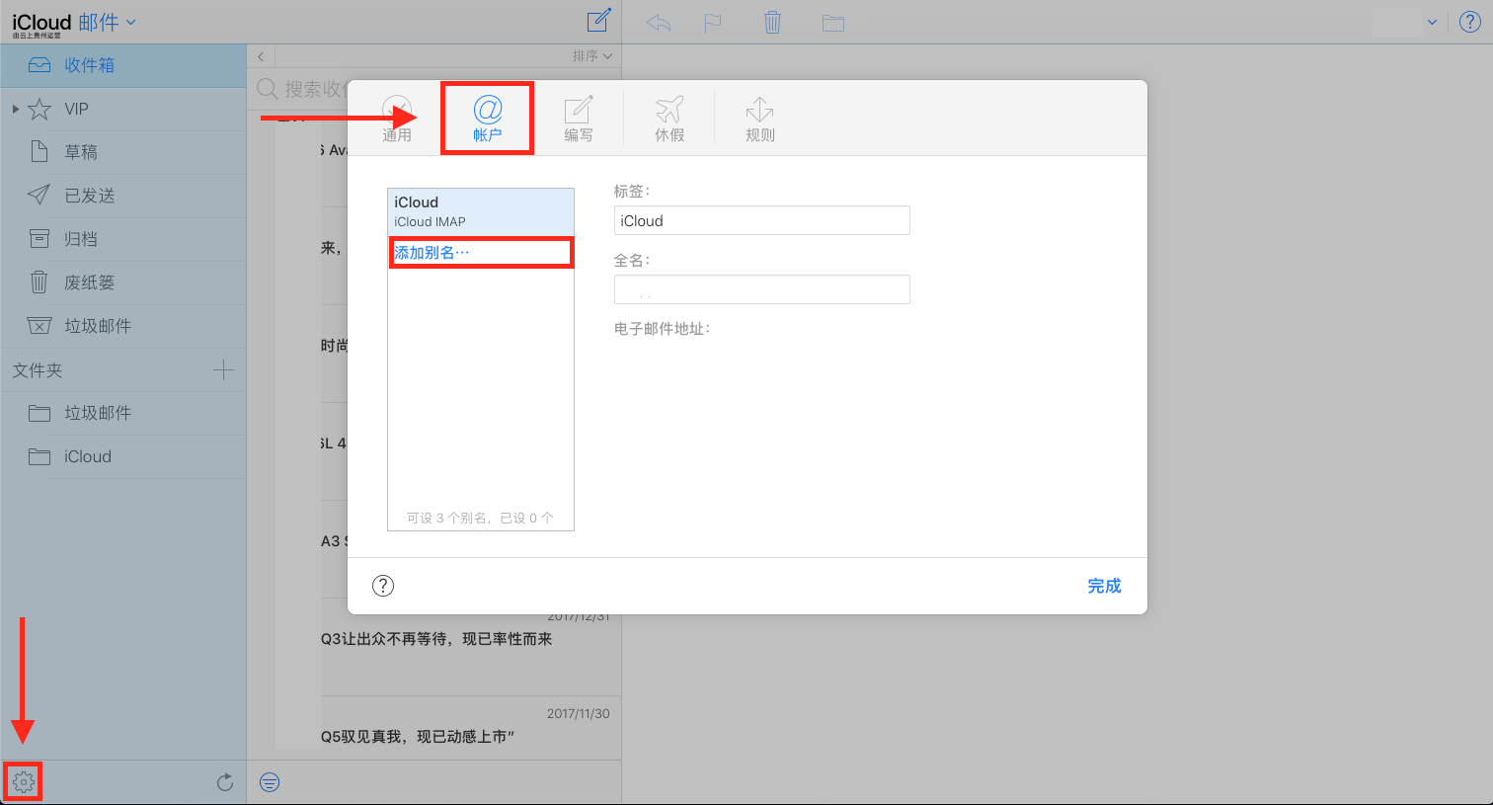Move message to a folder
The image size is (1493, 805).
coord(833,23)
